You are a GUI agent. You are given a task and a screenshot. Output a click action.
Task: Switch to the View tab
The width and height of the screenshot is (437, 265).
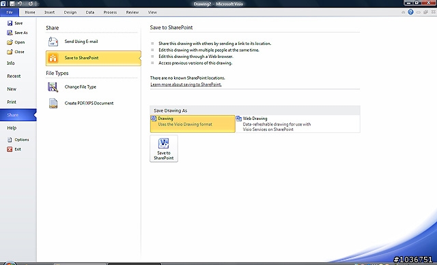coord(152,12)
